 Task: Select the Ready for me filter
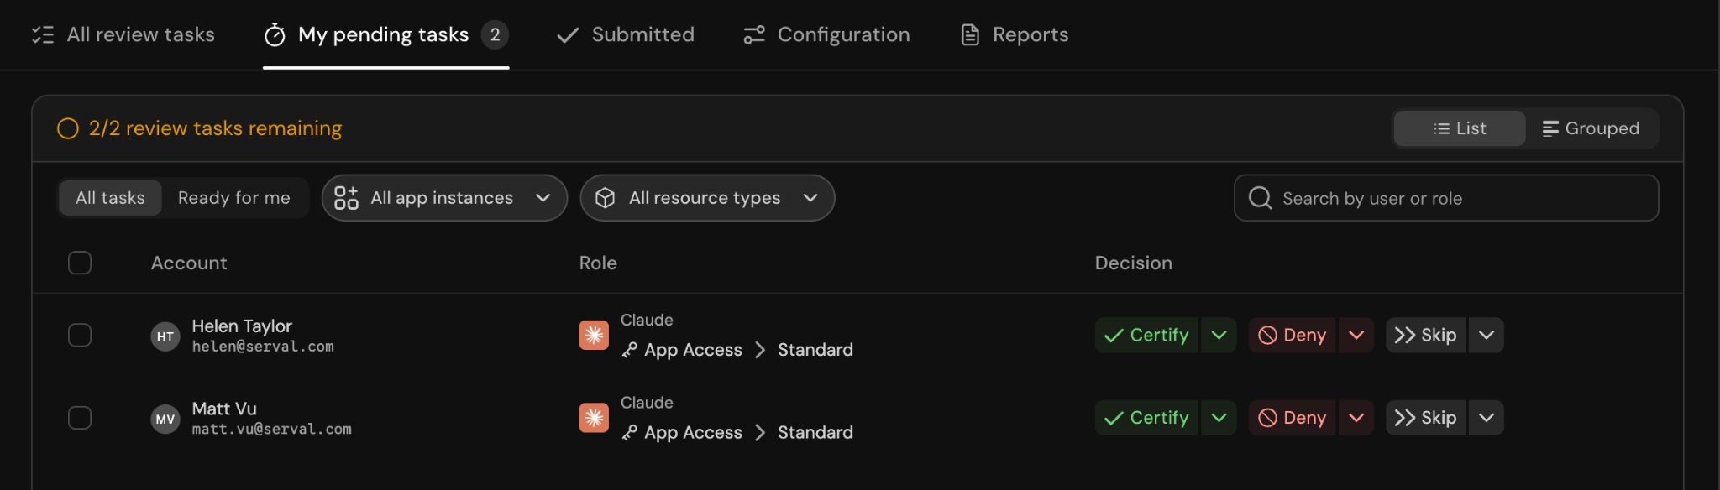click(234, 198)
